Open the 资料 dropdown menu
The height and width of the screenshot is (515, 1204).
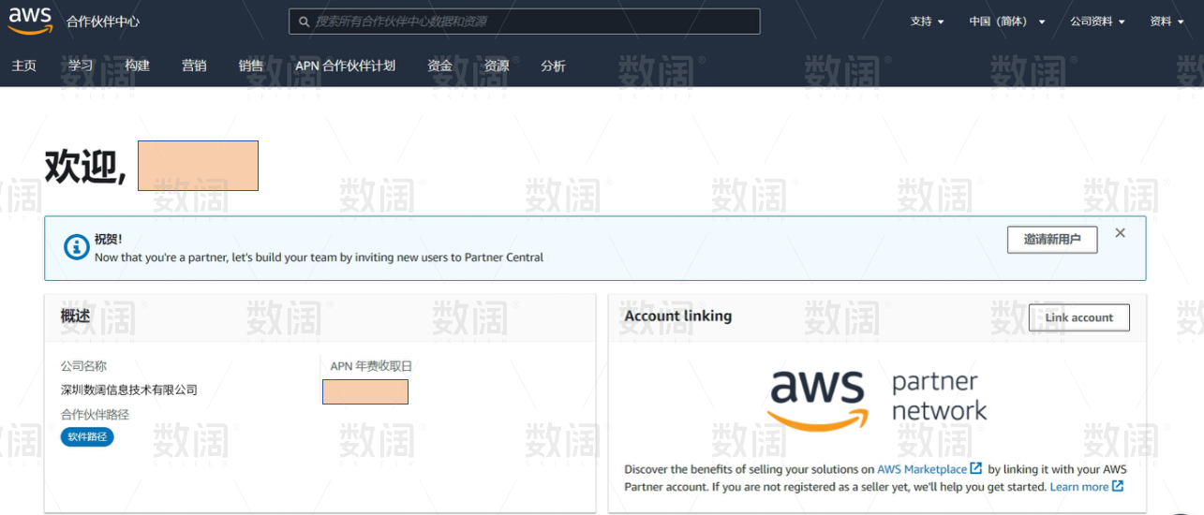1167,22
